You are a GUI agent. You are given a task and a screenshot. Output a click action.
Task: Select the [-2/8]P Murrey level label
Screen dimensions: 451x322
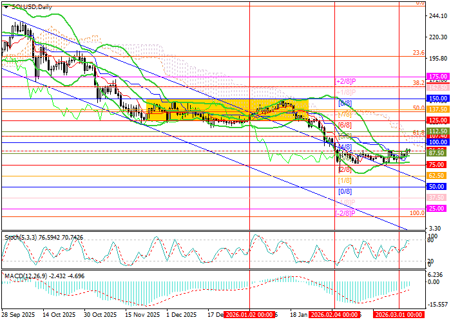click(345, 213)
